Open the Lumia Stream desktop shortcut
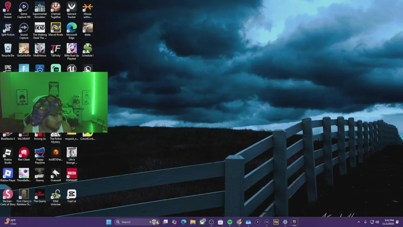Screen dimensions: 403x227 click(x=8, y=10)
